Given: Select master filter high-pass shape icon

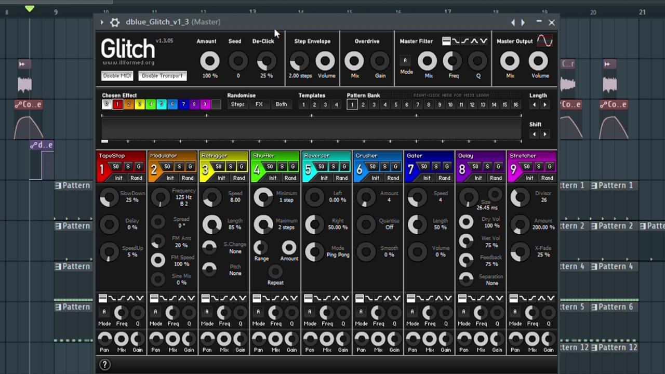Looking at the screenshot, I should click(465, 41).
